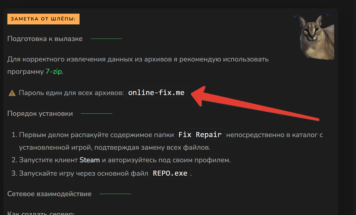Click green divider line after Подготовка к вылазке

[106, 39]
